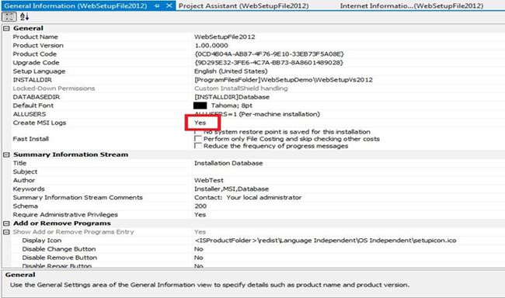Edit the Product Name value WebSetupFile2012
The width and height of the screenshot is (505, 298).
(x=225, y=36)
